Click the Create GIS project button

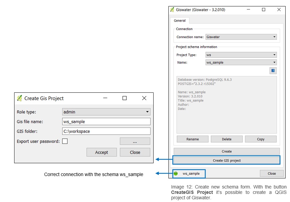[x=227, y=160]
